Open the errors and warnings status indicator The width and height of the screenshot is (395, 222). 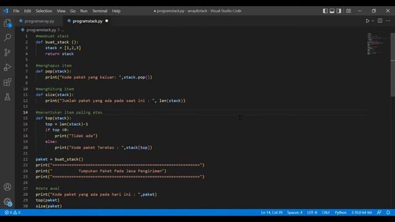(x=12, y=212)
